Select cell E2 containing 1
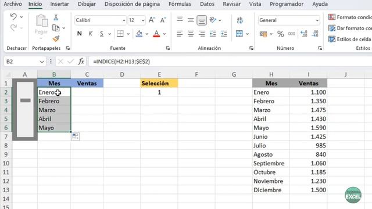Screen dimensions: 372x209 (x=159, y=92)
